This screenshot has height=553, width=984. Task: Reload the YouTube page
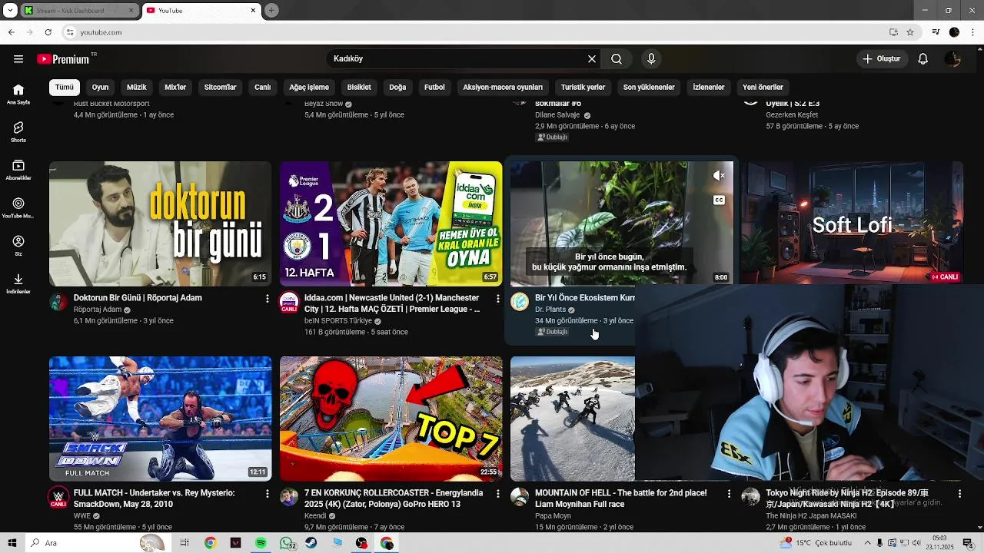coord(48,32)
